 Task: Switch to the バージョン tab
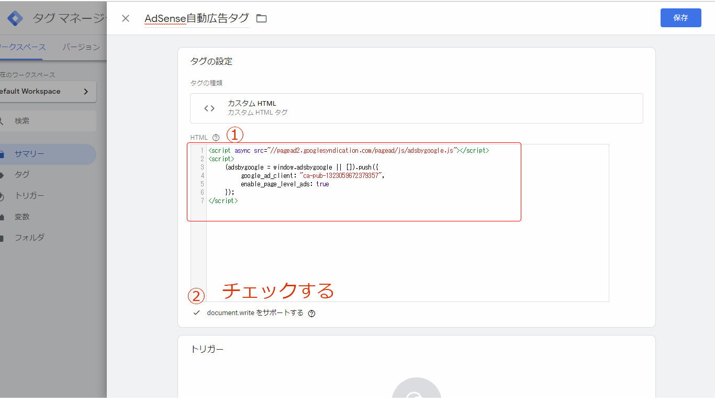click(x=81, y=47)
